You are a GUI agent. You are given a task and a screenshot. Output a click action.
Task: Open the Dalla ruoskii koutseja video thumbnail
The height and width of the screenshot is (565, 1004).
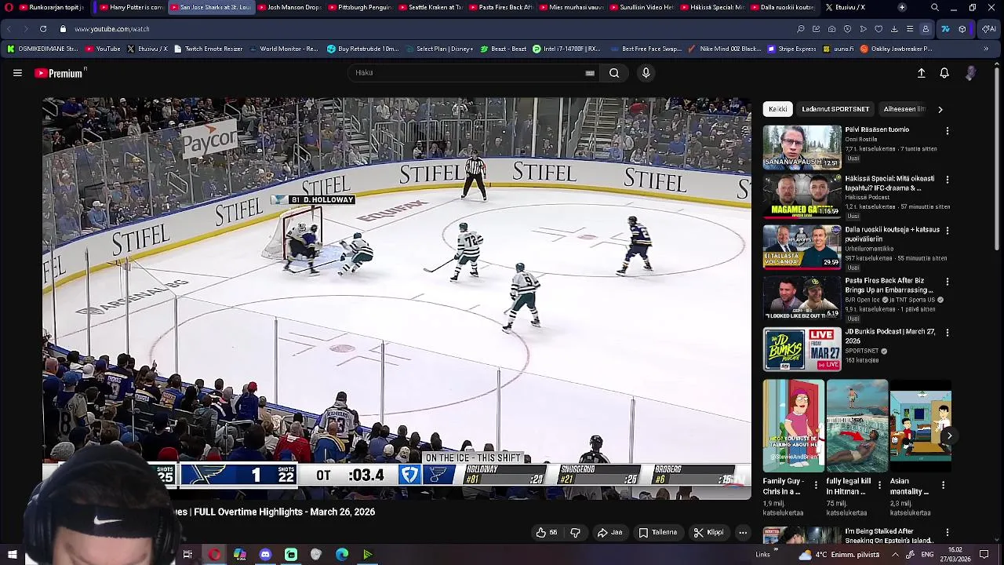[802, 247]
